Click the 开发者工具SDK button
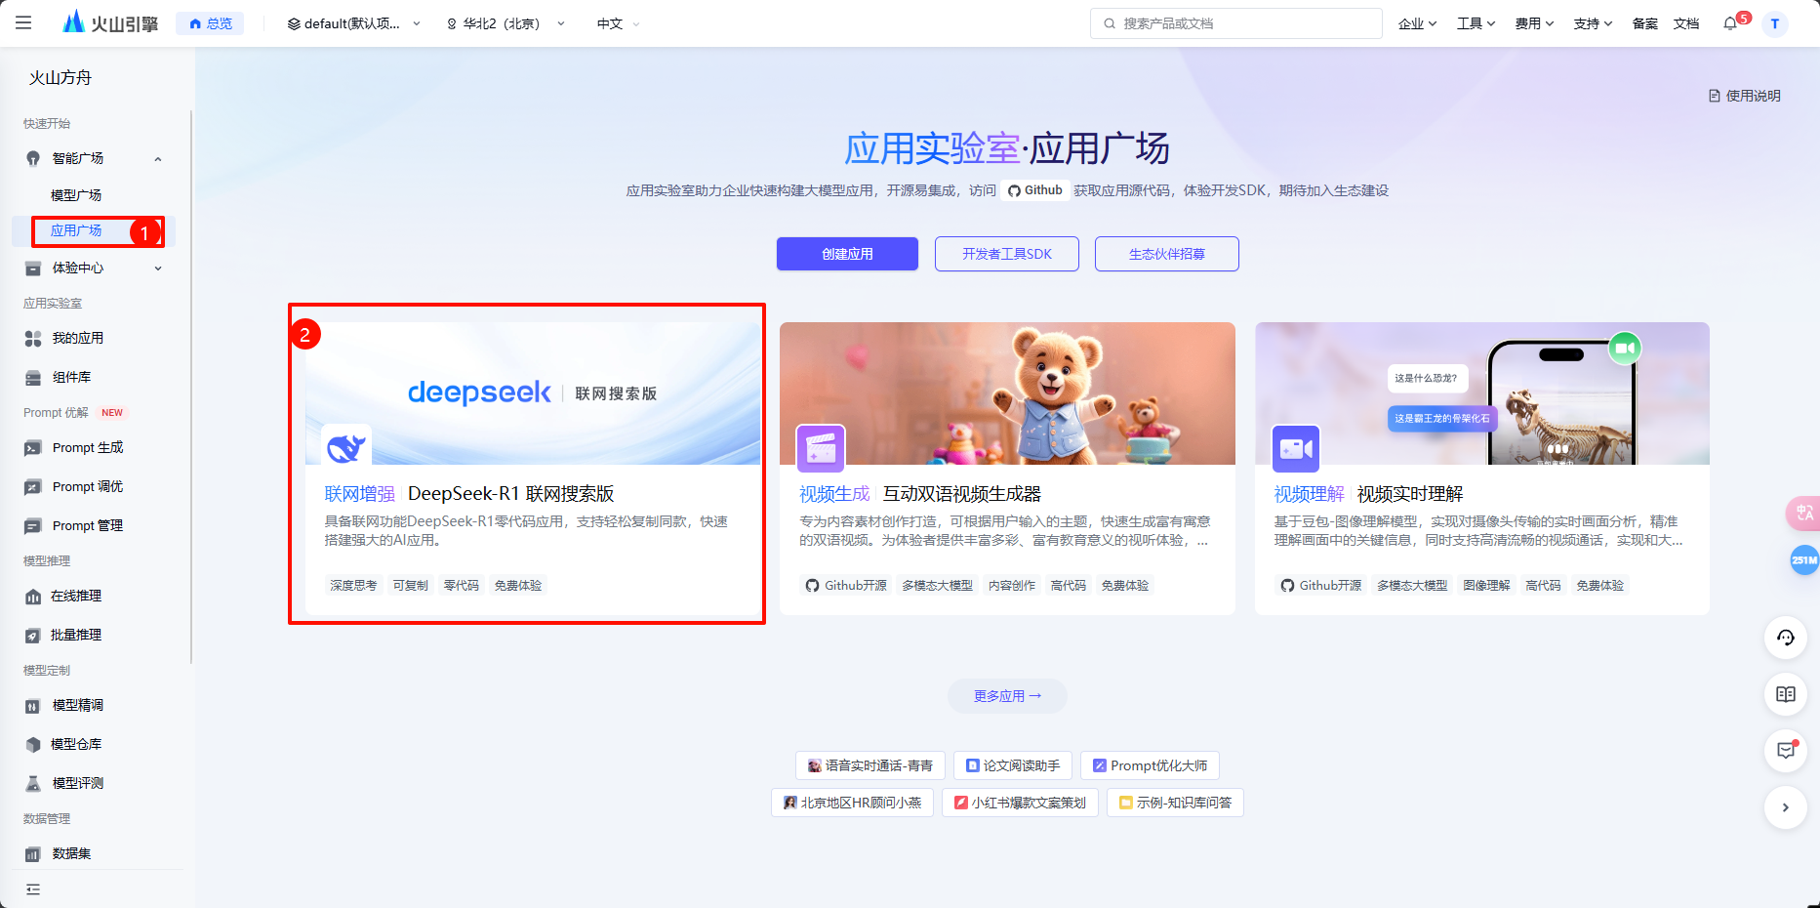1820x908 pixels. coord(1007,254)
